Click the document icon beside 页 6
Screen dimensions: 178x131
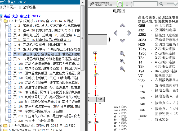click(10, 45)
